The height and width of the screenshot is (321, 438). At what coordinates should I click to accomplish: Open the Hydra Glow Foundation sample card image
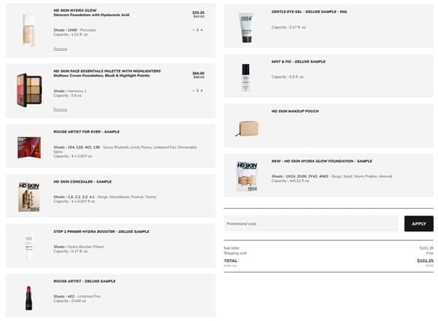(x=247, y=177)
